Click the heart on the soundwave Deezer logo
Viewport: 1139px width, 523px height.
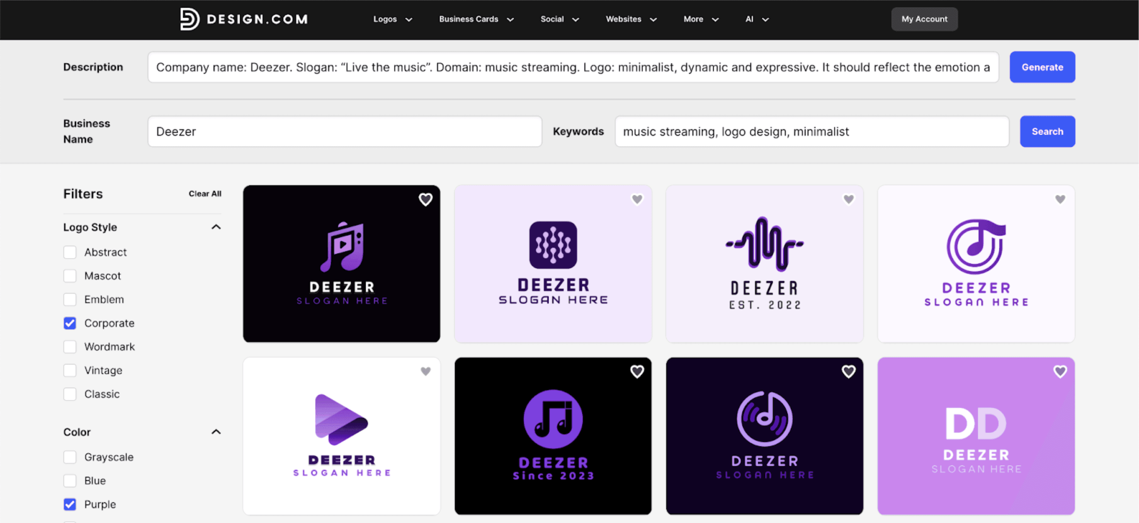point(849,199)
